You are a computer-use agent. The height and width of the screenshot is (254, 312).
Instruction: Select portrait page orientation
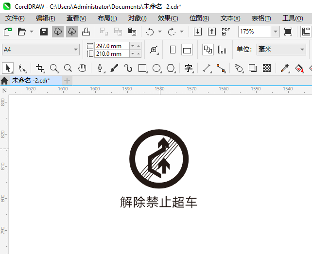pyautogui.click(x=173, y=50)
